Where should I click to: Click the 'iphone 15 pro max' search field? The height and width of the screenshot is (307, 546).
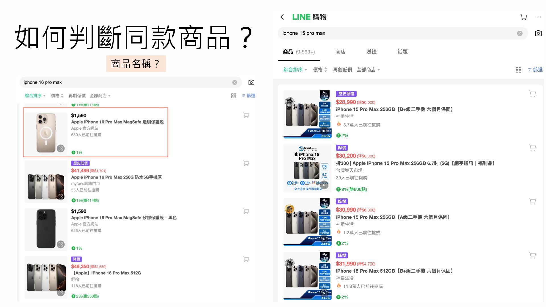click(x=403, y=33)
